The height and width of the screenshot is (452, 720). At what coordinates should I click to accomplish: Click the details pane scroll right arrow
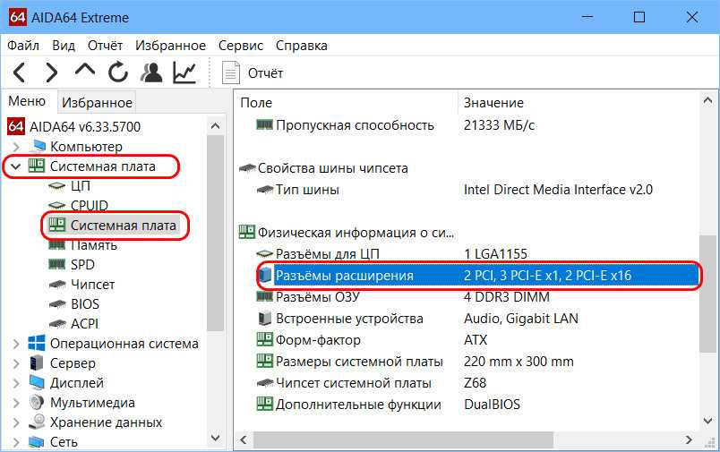(x=689, y=439)
